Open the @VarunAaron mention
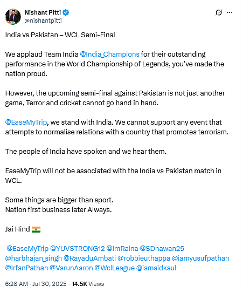 tap(71, 268)
